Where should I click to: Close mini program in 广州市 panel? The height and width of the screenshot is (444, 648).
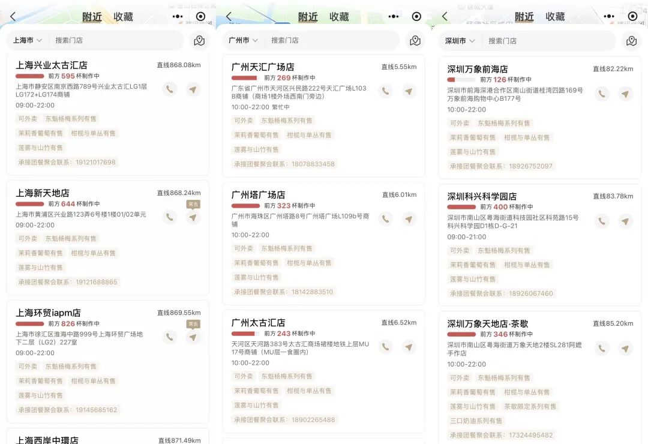tap(416, 16)
